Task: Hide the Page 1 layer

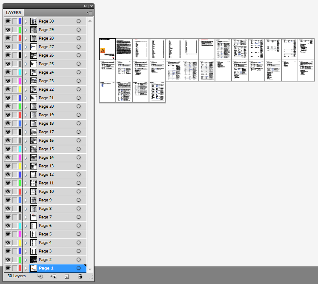Action: point(8,268)
